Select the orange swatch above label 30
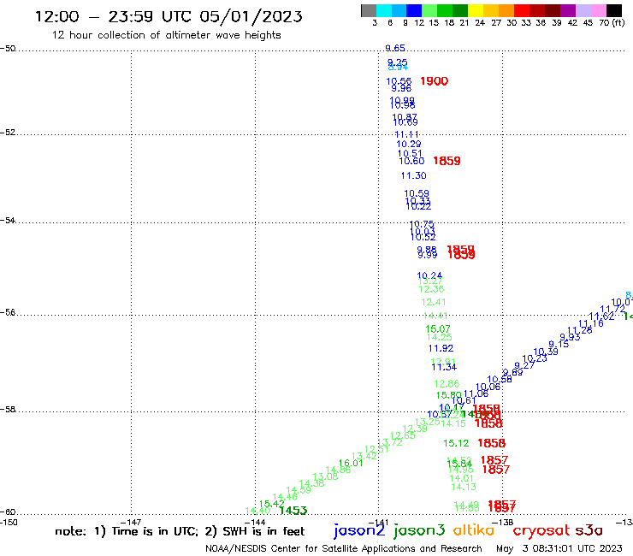633x556 pixels. (x=506, y=10)
